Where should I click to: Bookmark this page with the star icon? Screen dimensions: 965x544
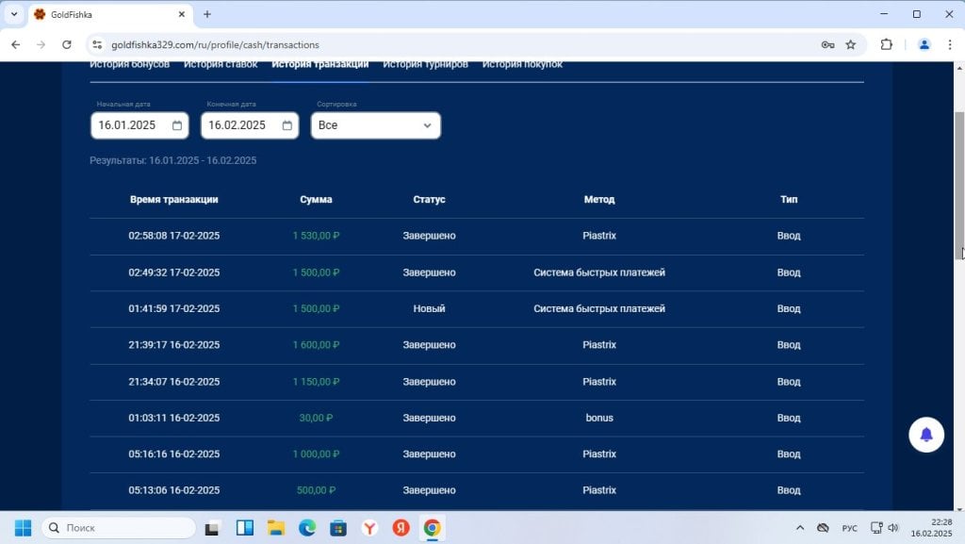(851, 44)
